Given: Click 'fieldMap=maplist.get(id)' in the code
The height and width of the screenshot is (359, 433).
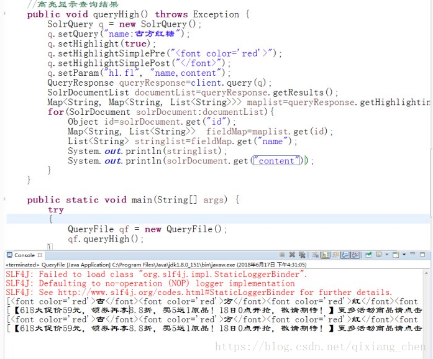Looking at the screenshot, I should 267,132.
